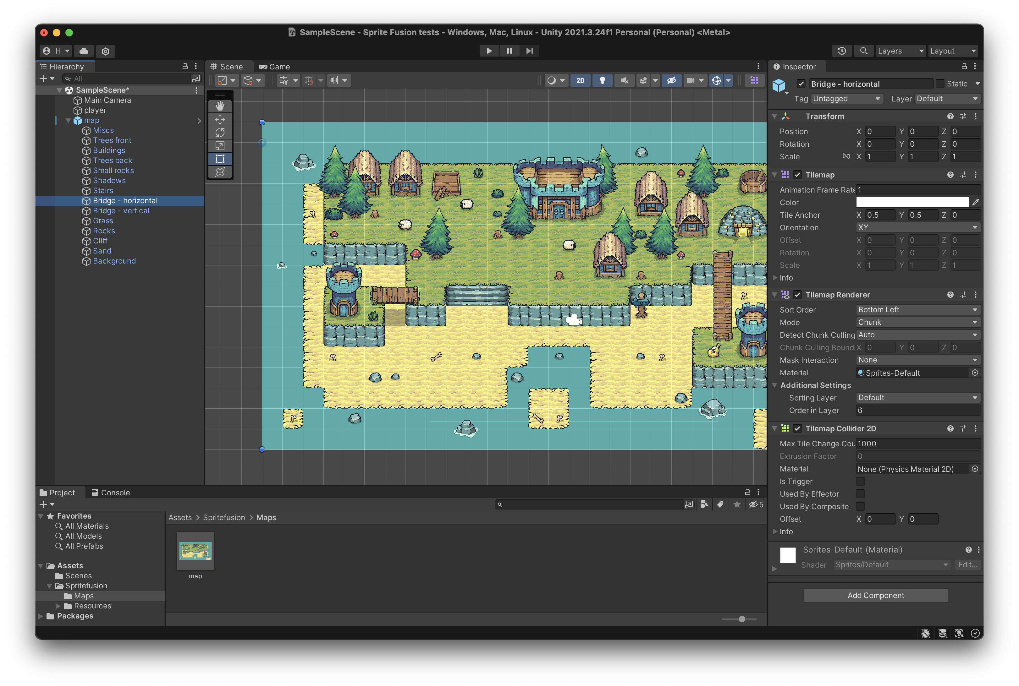Toggle 2D view mode button
Screen dimensions: 1019x686
click(x=580, y=80)
